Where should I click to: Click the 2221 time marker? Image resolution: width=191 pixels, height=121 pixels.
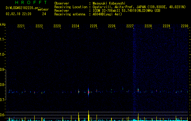(21, 26)
